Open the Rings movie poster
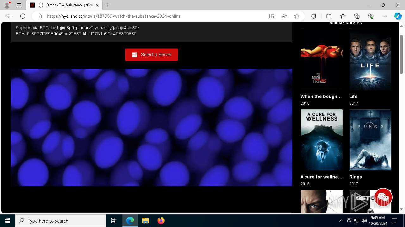The image size is (405, 227). (x=370, y=140)
